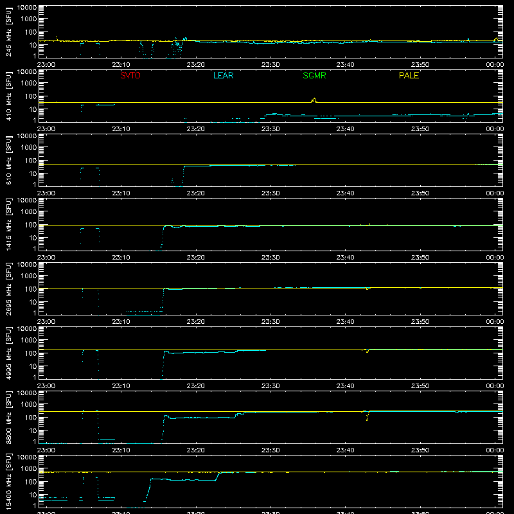This screenshot has height=514, width=514.
Task: Click the '610 MHz [SFU]' axis label
Action: pyautogui.click(x=9, y=160)
